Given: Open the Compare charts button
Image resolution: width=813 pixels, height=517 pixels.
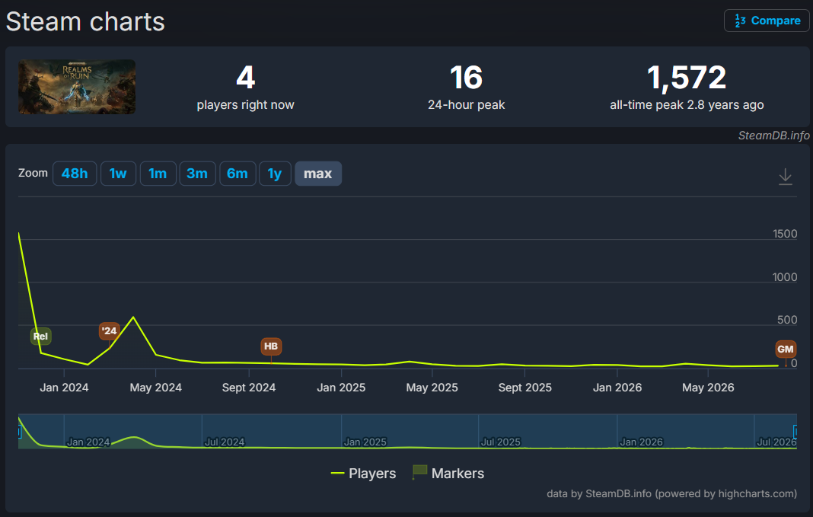Looking at the screenshot, I should [767, 21].
